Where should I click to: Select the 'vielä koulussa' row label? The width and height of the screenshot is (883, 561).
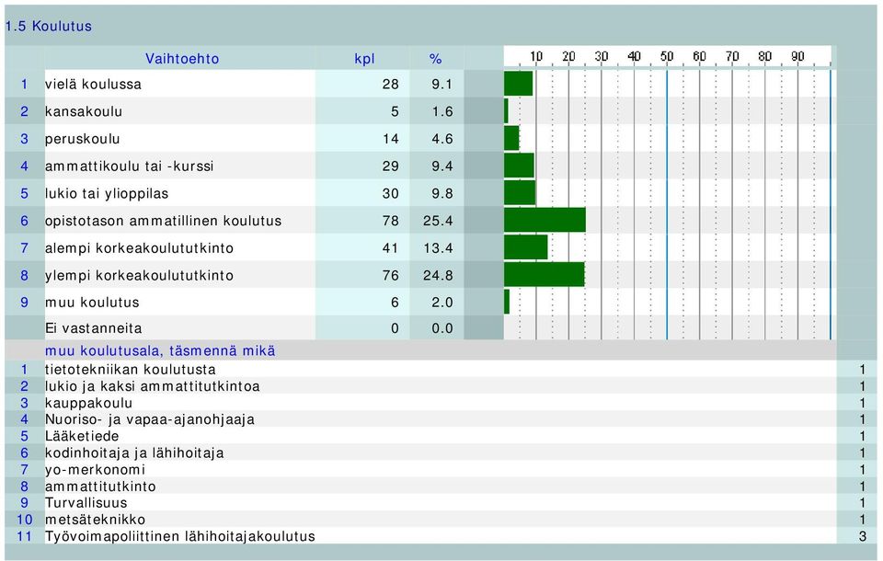point(94,84)
